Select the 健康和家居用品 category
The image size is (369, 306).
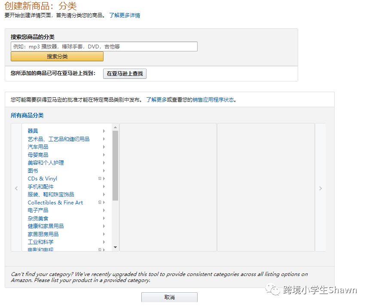pyautogui.click(x=46, y=226)
